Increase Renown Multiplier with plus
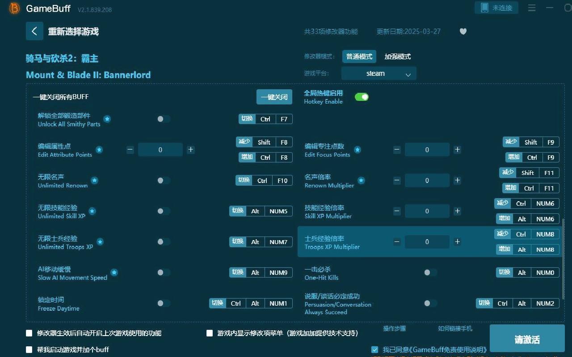This screenshot has height=357, width=572. click(x=458, y=181)
